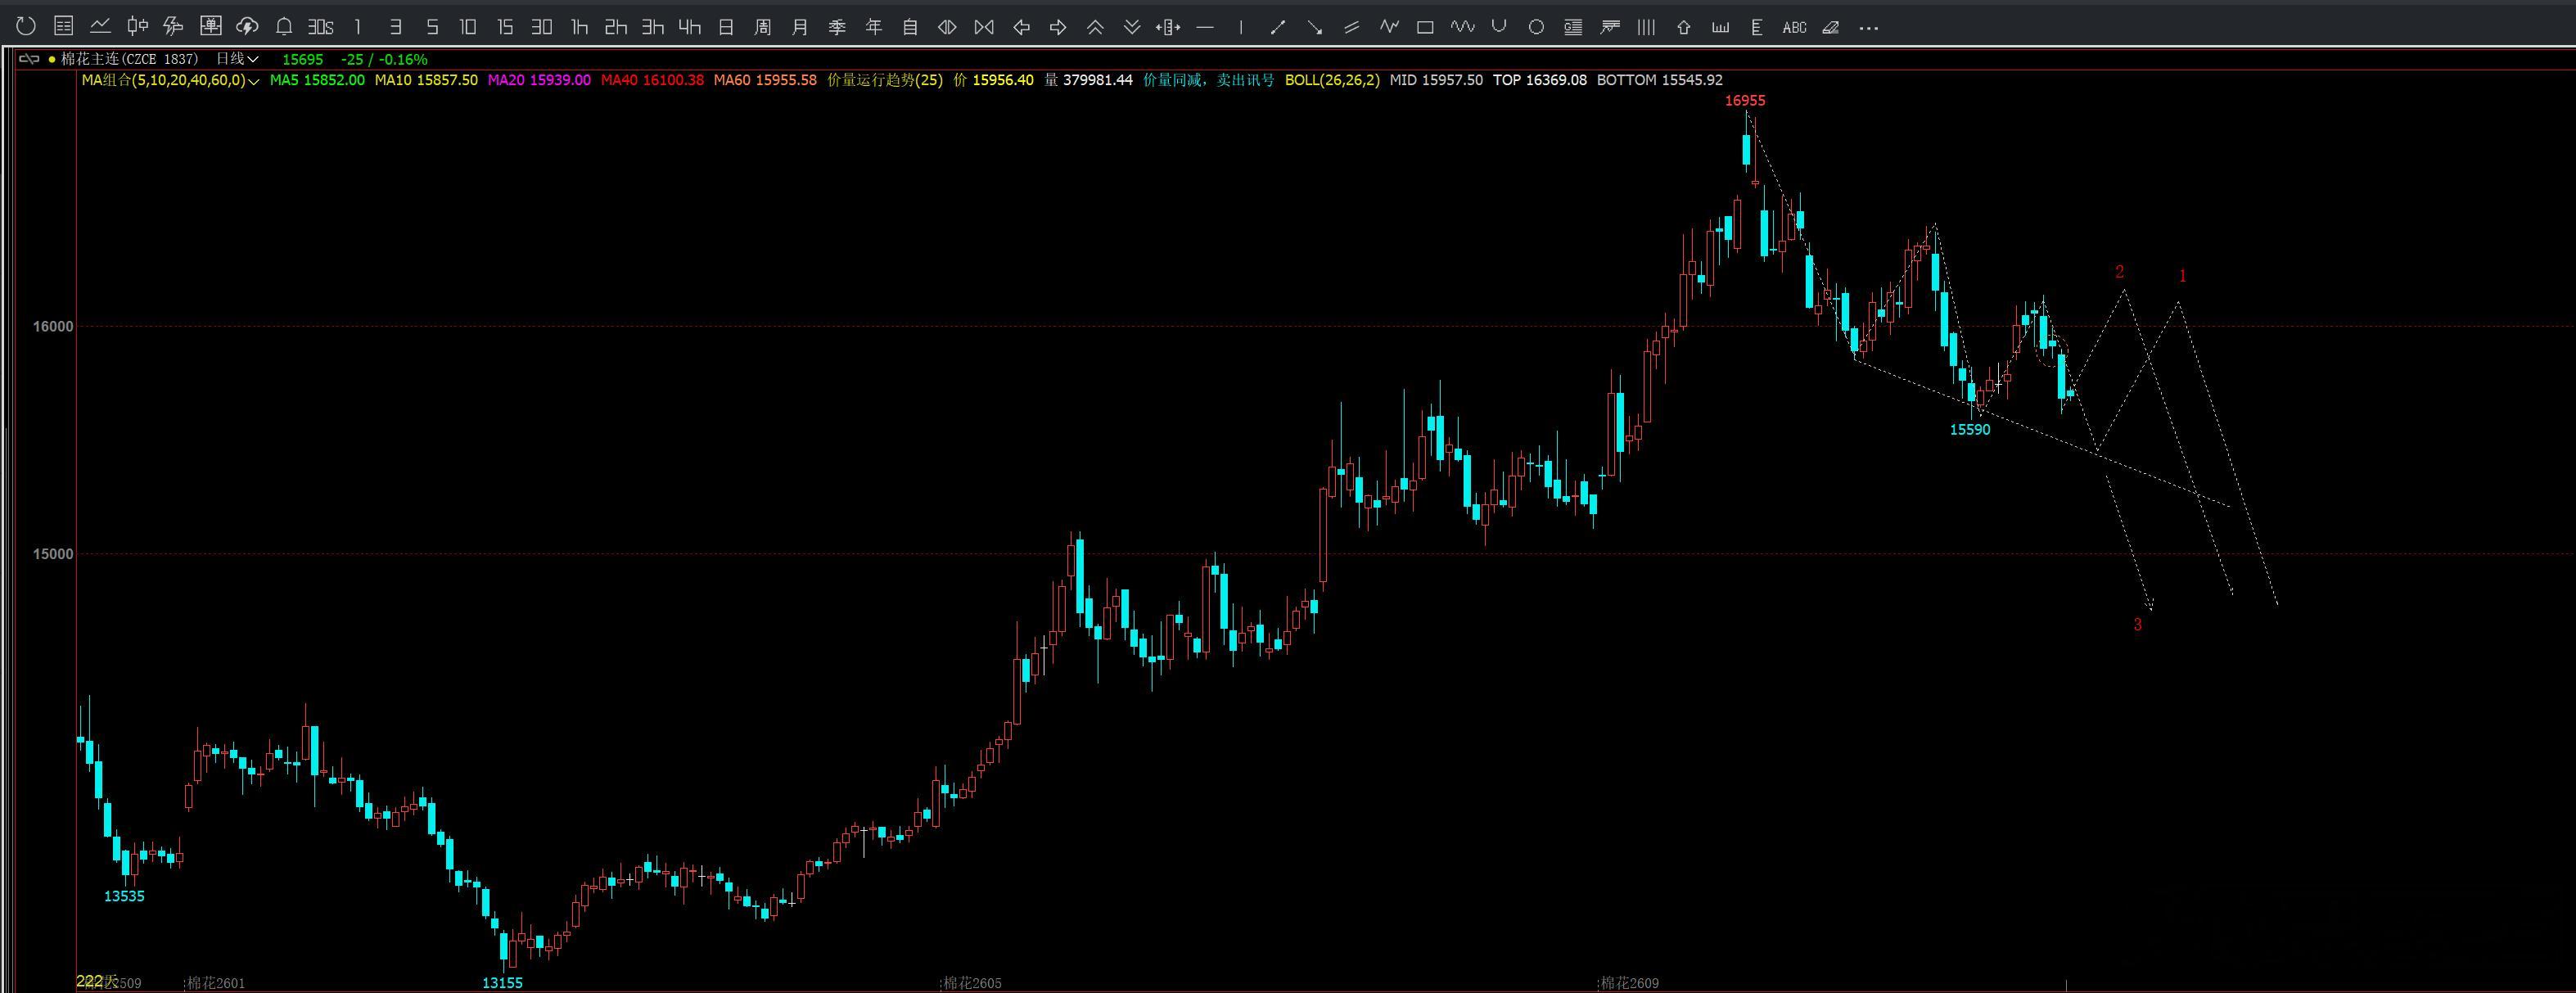
Task: Open the quote list table icon
Action: 63,27
